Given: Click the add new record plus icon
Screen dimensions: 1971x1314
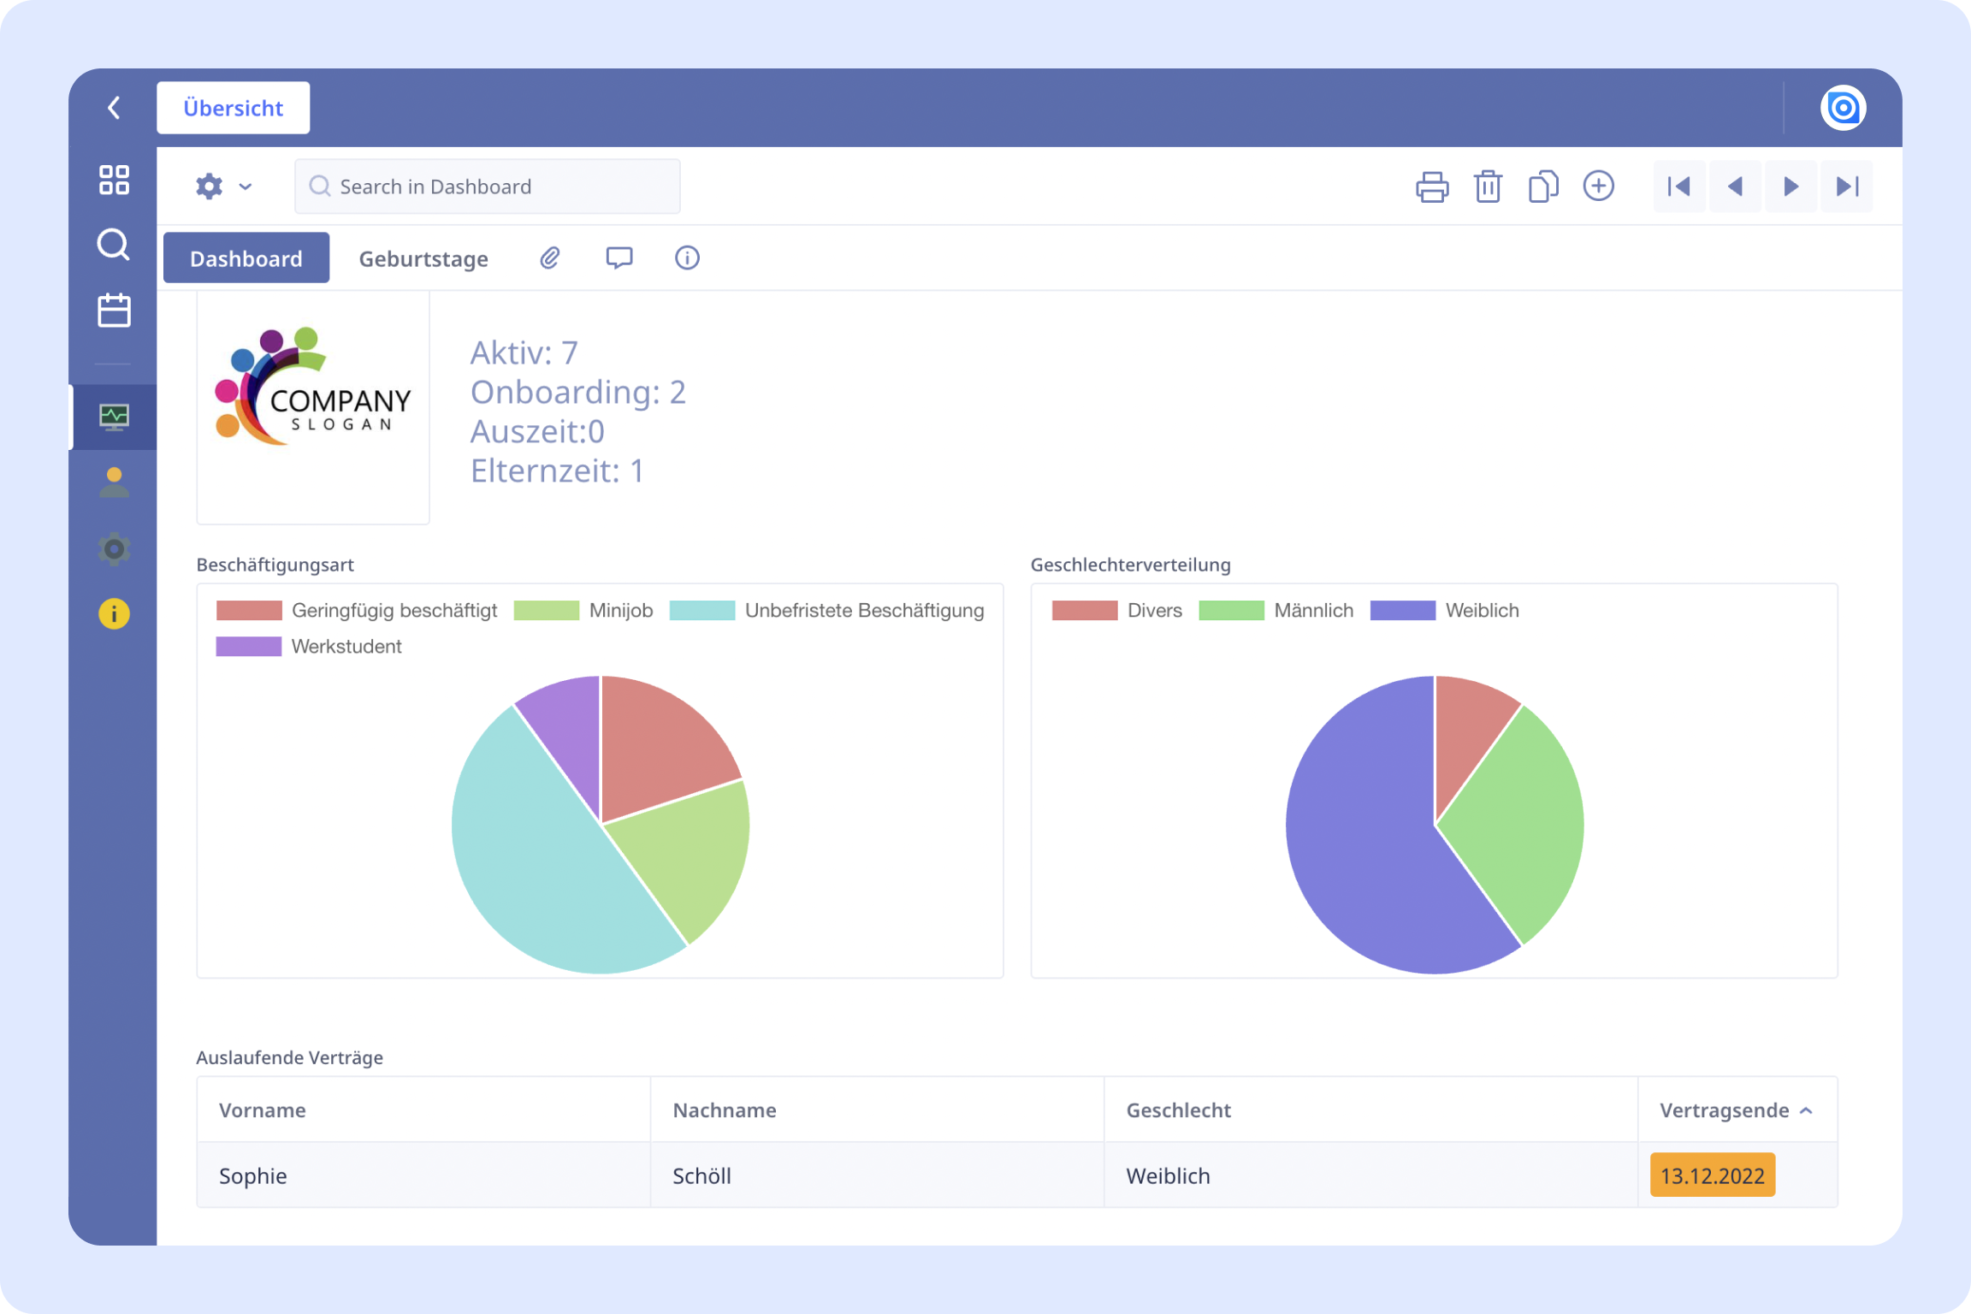Looking at the screenshot, I should tap(1598, 186).
